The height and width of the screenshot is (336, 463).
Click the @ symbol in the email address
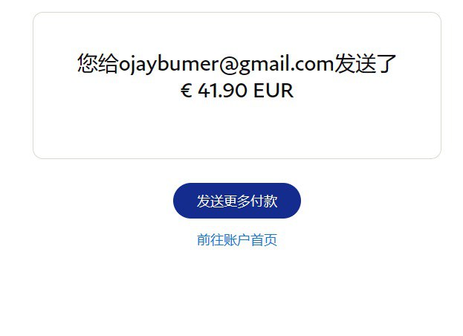point(228,65)
